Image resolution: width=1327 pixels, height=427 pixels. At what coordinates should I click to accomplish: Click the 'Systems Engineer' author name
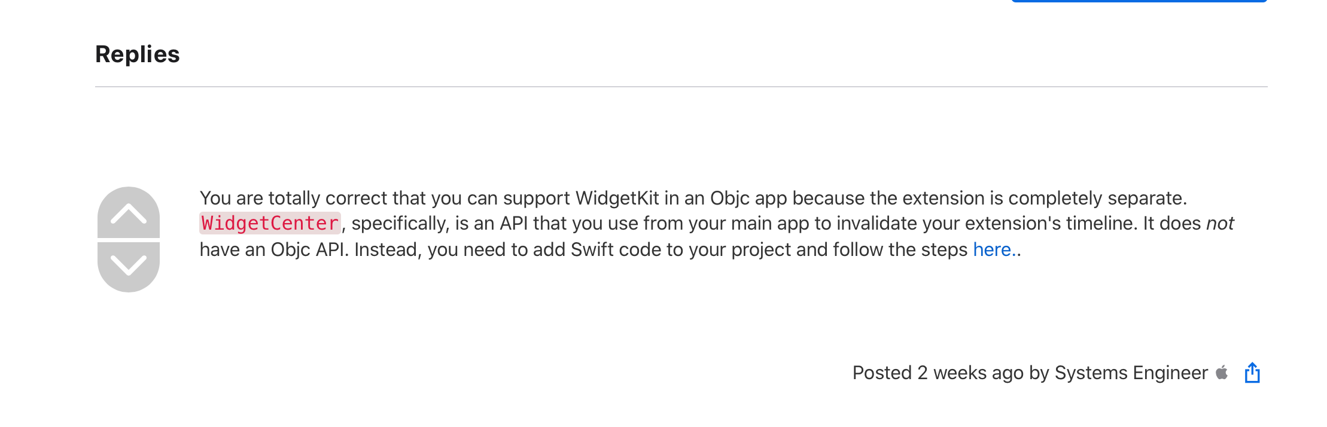1131,373
